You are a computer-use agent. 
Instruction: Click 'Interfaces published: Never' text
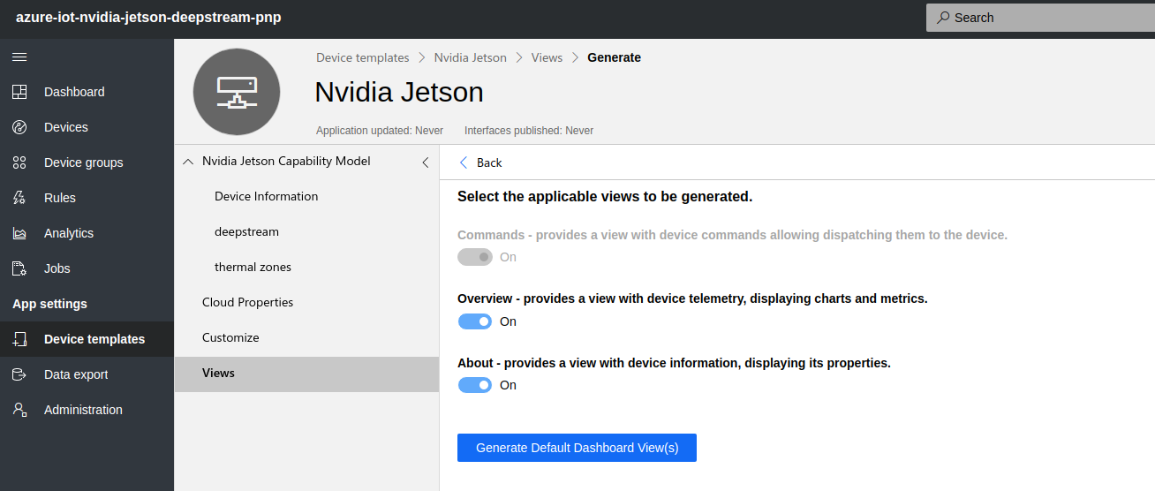pyautogui.click(x=529, y=131)
